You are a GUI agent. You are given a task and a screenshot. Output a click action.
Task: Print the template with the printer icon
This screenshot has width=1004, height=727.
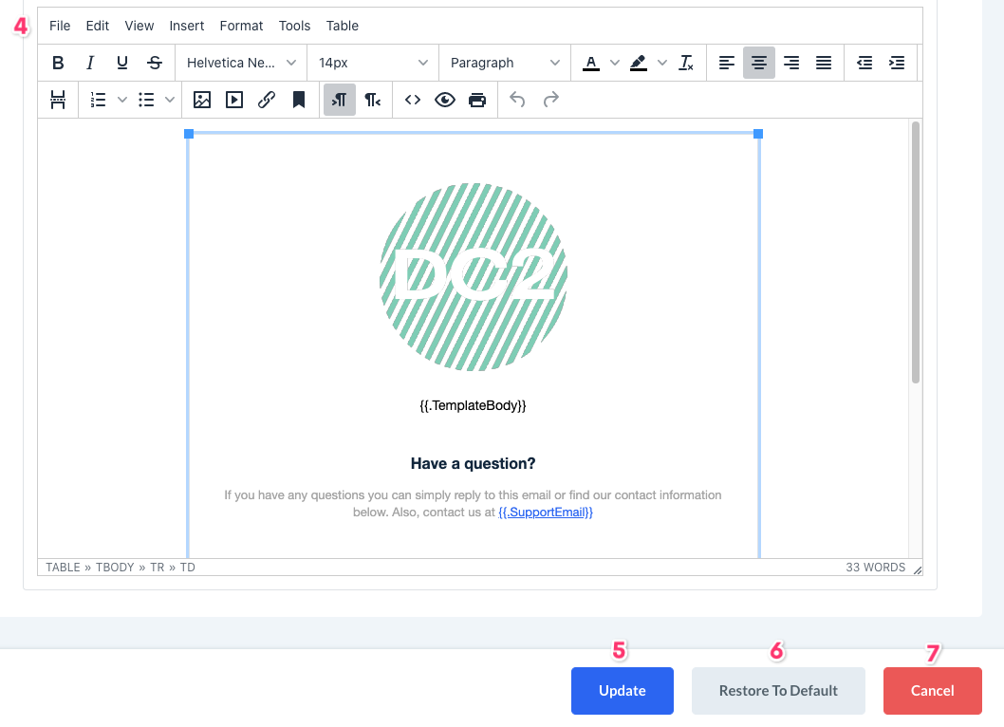pyautogui.click(x=477, y=100)
